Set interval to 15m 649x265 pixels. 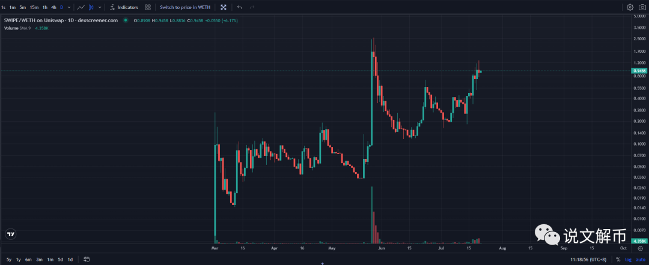(x=34, y=7)
